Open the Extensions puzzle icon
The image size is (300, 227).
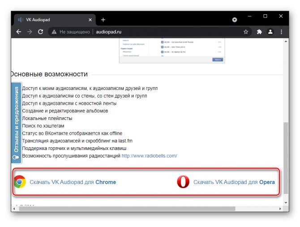pyautogui.click(x=259, y=32)
